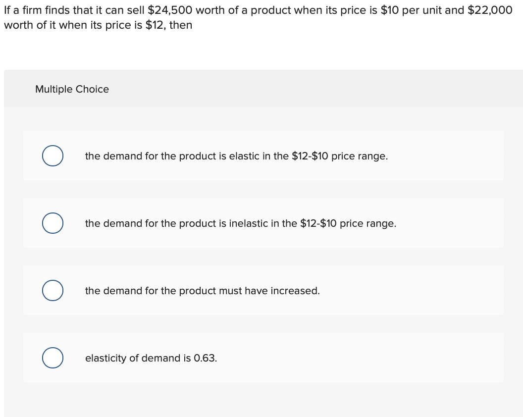Viewport: 523px width, 417px height.
Task: Click the 'Multiple Choice' heading label
Action: point(72,89)
